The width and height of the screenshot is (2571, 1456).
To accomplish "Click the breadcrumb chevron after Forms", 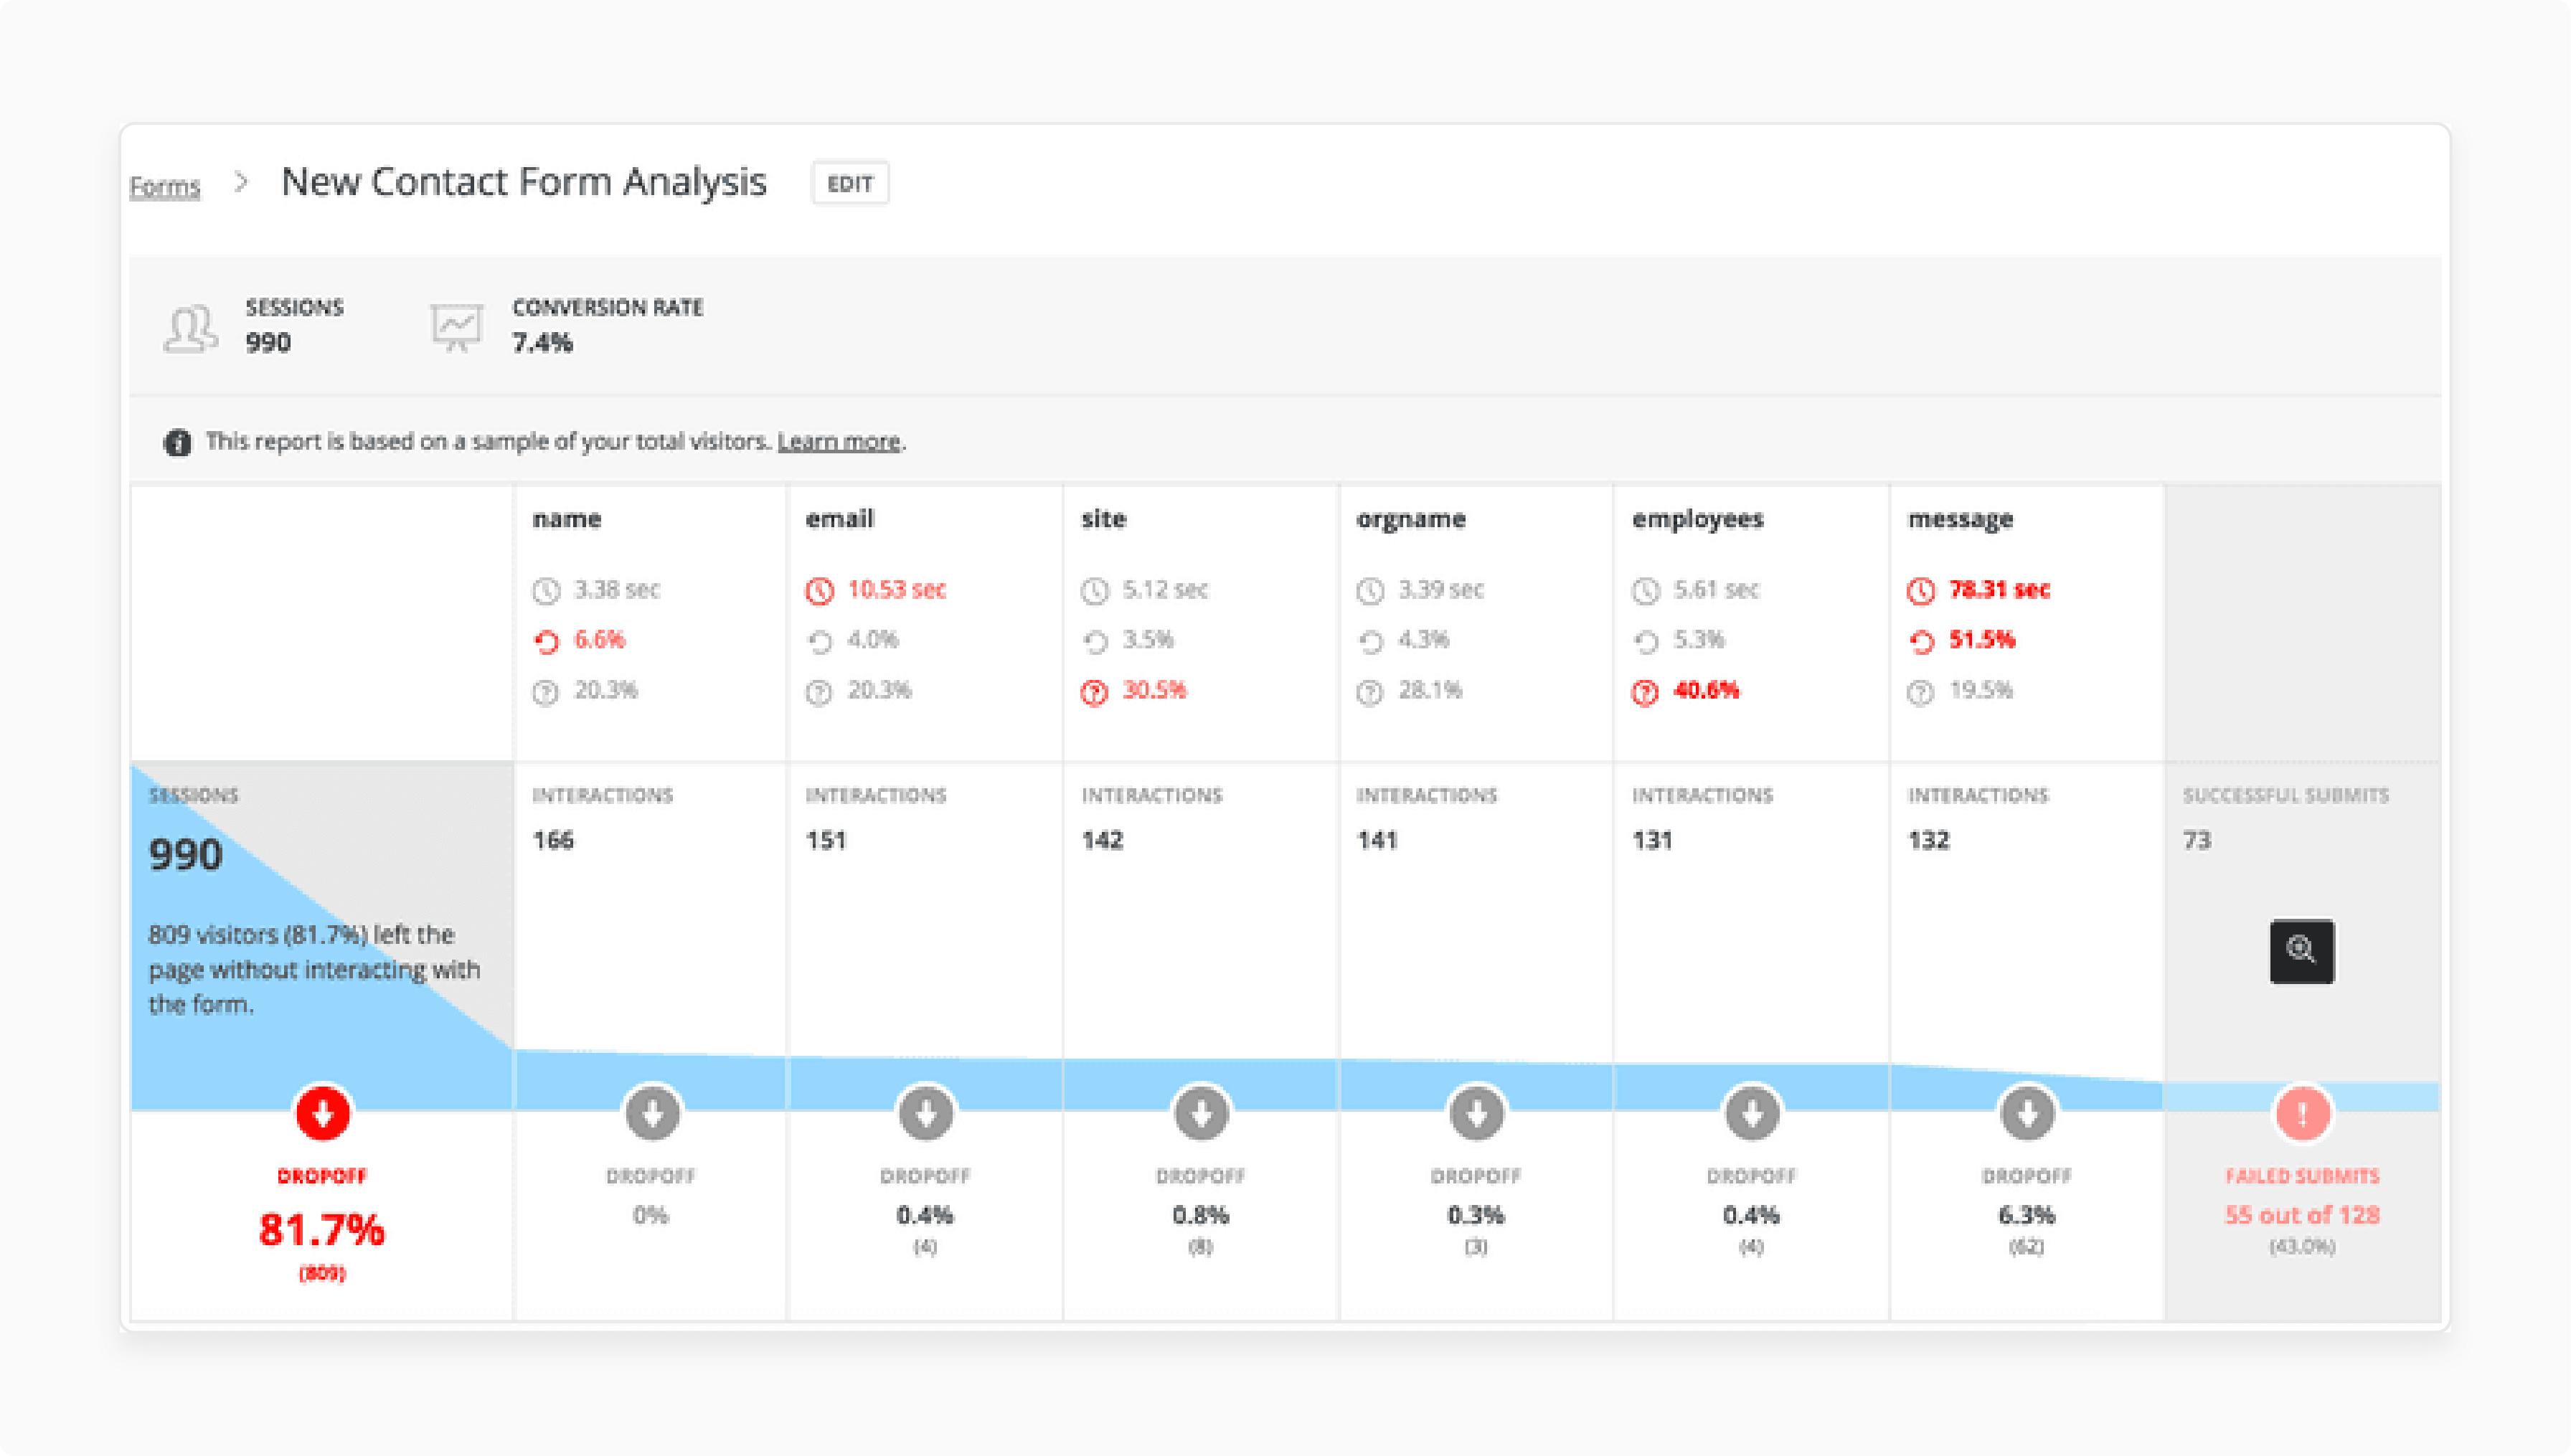I will tap(241, 182).
